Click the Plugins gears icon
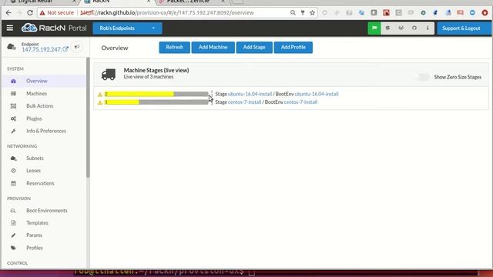 (x=13, y=118)
